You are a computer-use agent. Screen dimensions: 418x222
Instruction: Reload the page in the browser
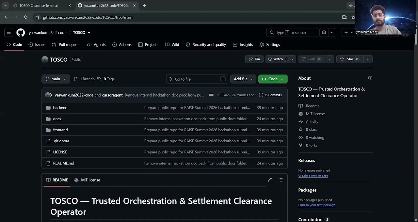tap(26, 17)
